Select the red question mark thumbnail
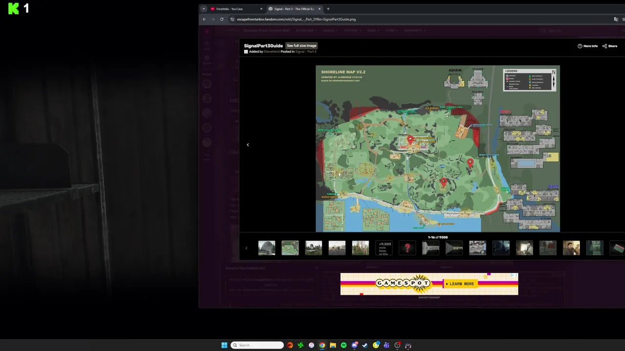The width and height of the screenshot is (625, 351). [407, 248]
